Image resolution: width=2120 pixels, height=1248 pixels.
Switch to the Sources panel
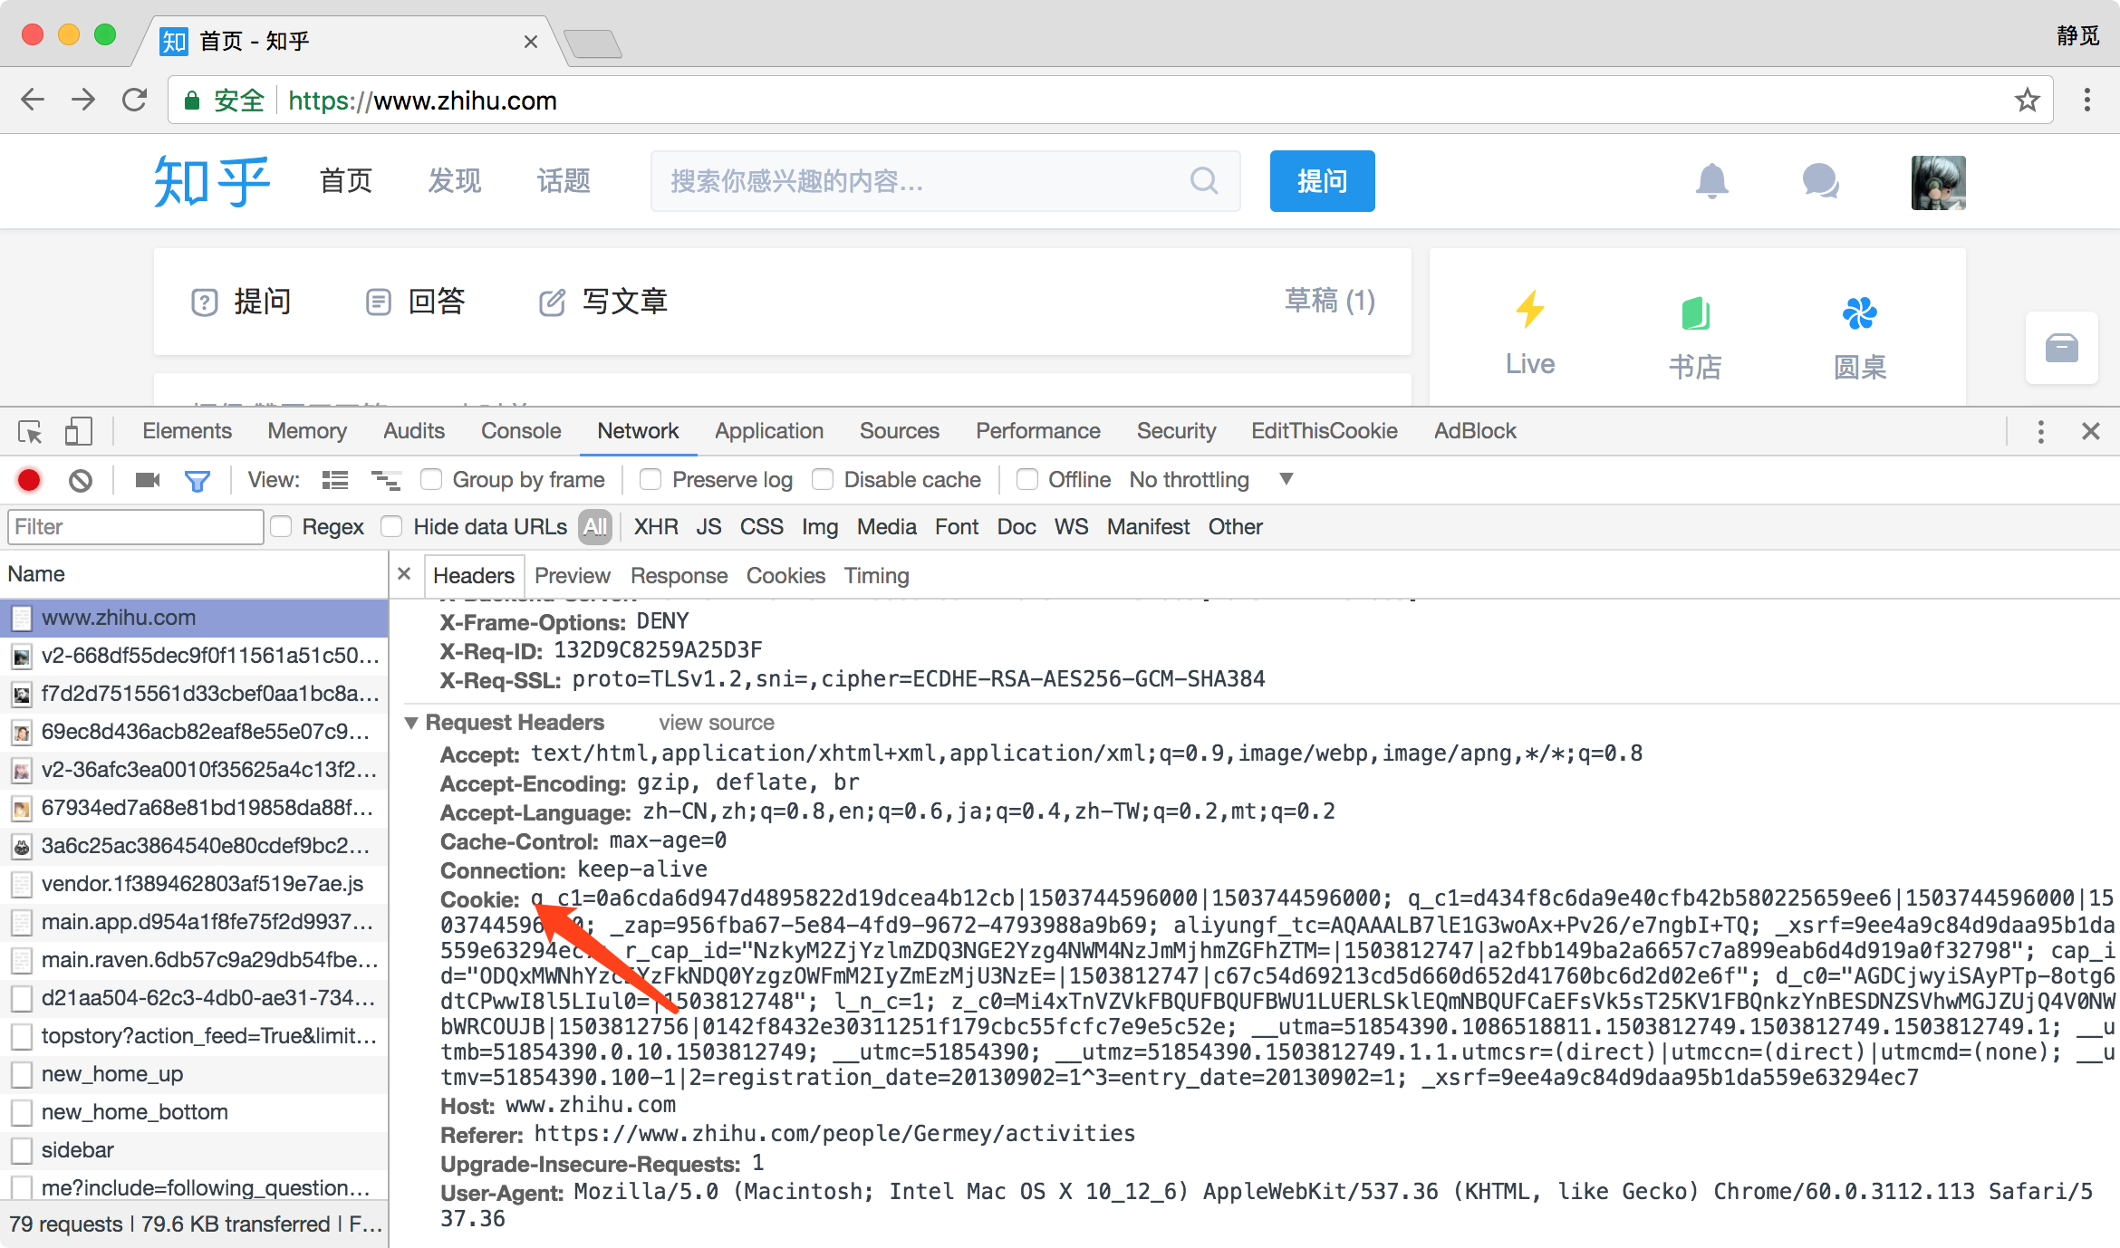[x=900, y=431]
